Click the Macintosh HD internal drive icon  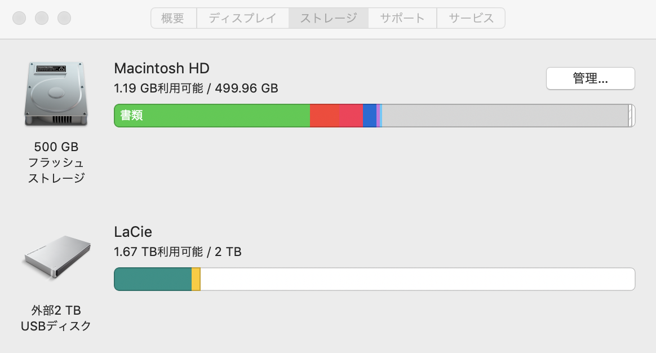[55, 94]
